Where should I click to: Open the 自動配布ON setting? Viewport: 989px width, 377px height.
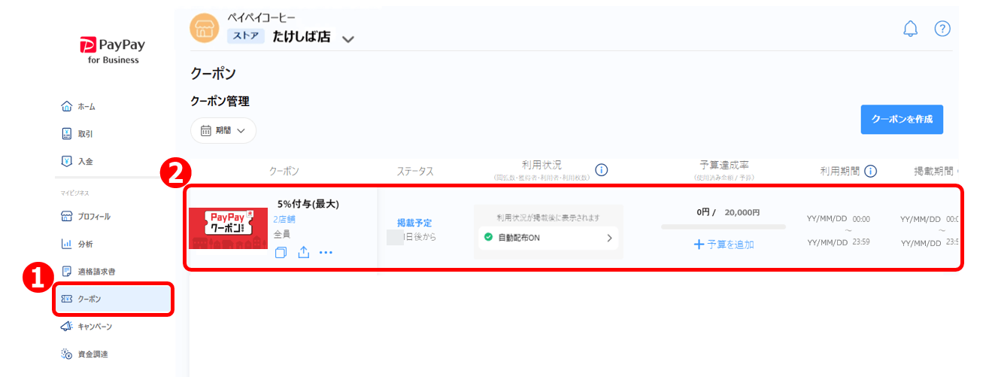coord(548,239)
